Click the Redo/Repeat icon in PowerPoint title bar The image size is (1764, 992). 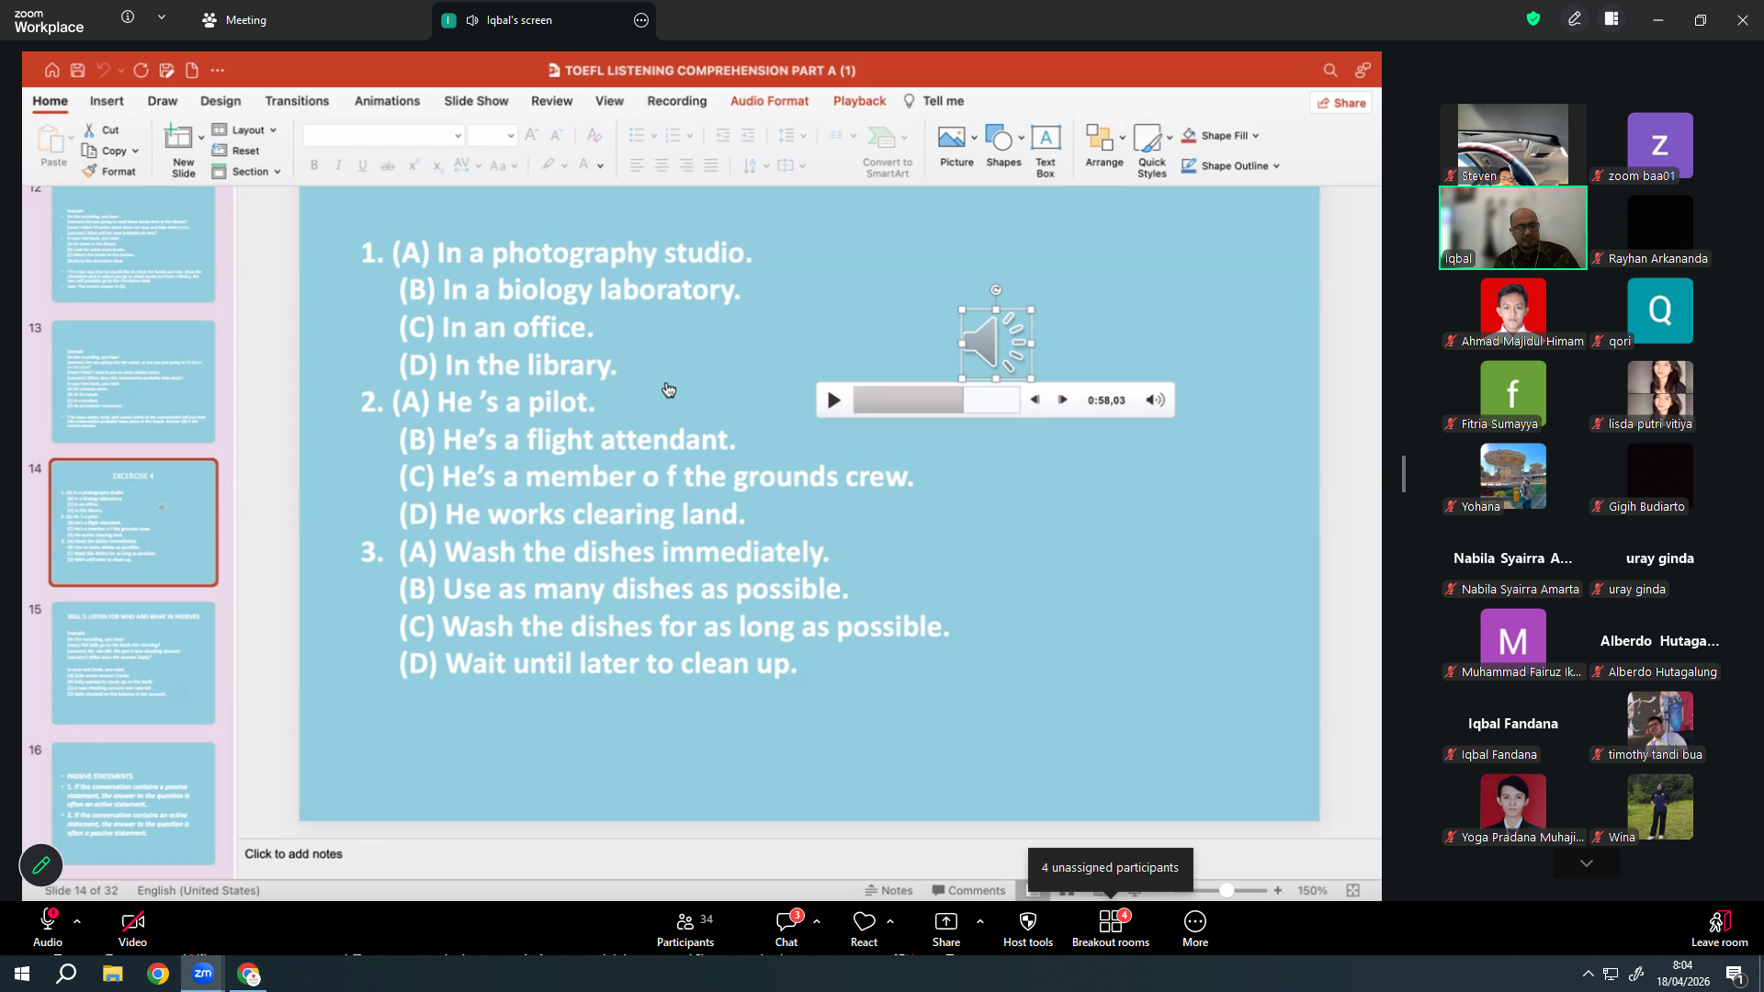point(141,70)
